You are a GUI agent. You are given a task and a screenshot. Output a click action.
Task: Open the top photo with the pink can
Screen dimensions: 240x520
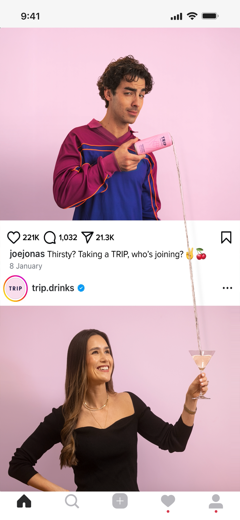(x=120, y=124)
